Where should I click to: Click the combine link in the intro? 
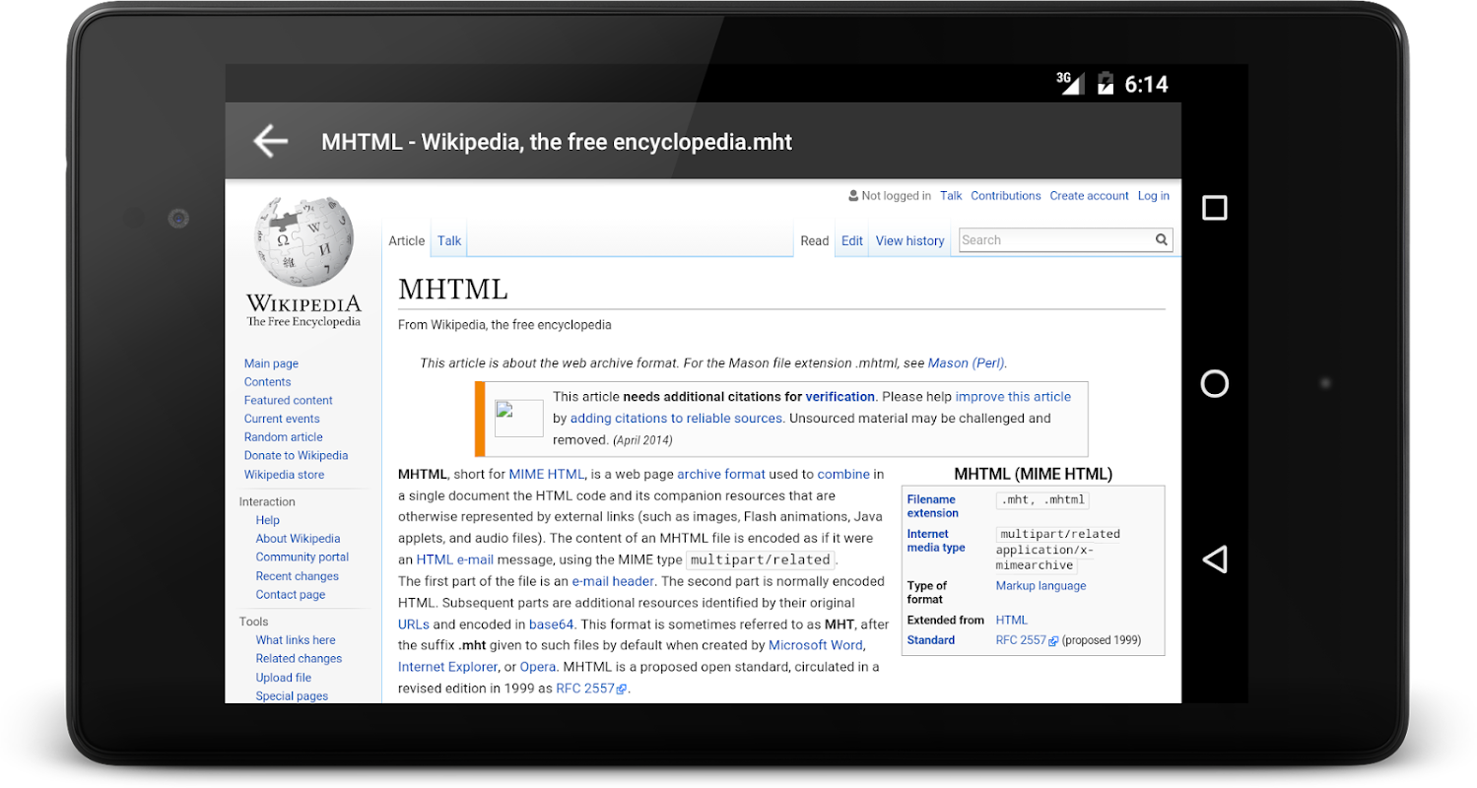point(843,475)
